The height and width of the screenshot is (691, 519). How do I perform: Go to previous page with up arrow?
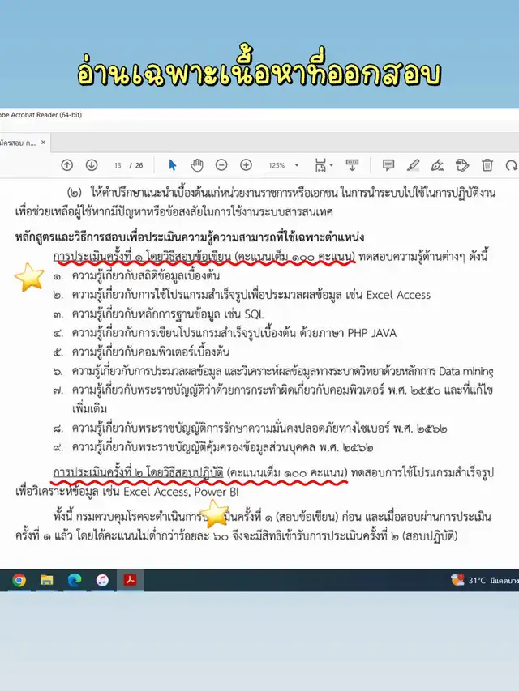click(67, 165)
